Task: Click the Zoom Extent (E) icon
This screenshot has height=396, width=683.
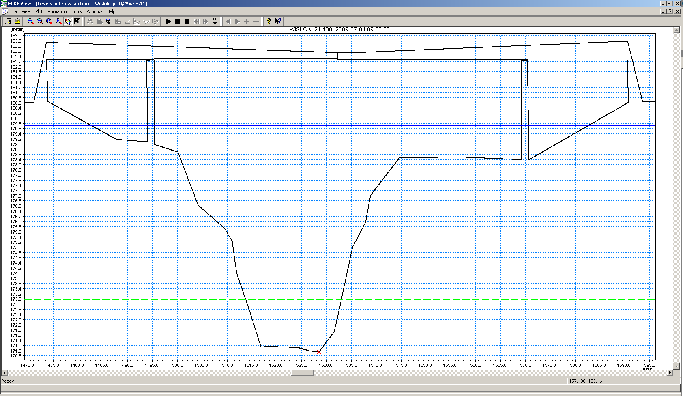Action: coord(58,21)
